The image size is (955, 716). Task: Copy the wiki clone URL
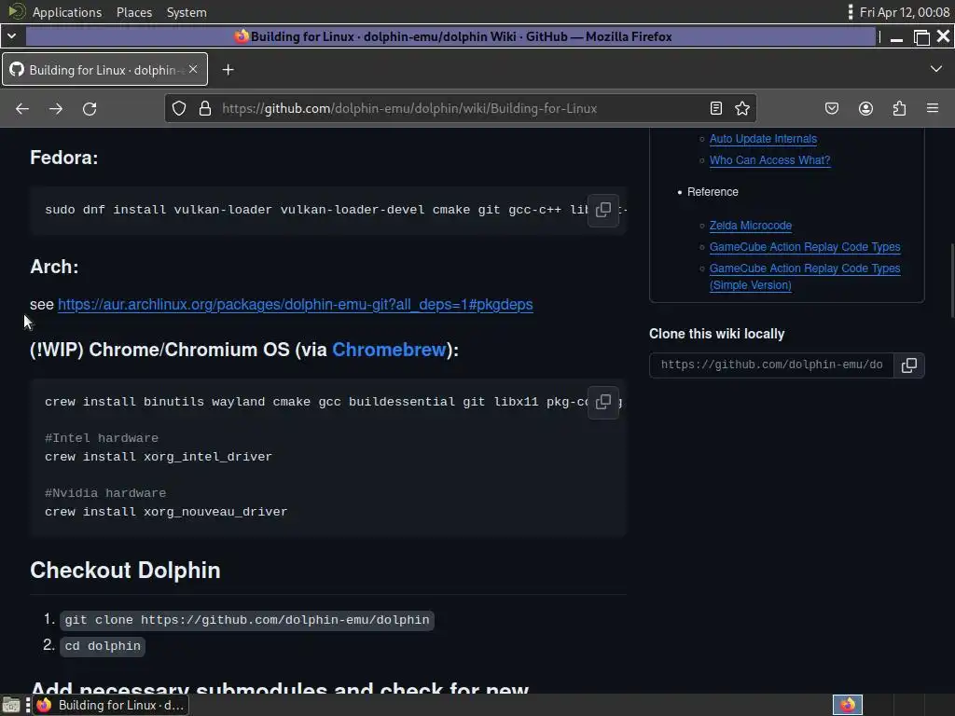(908, 365)
